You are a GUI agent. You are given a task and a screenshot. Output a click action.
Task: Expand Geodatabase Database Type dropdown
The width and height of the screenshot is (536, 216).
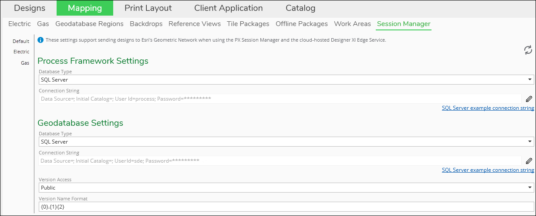pos(286,142)
